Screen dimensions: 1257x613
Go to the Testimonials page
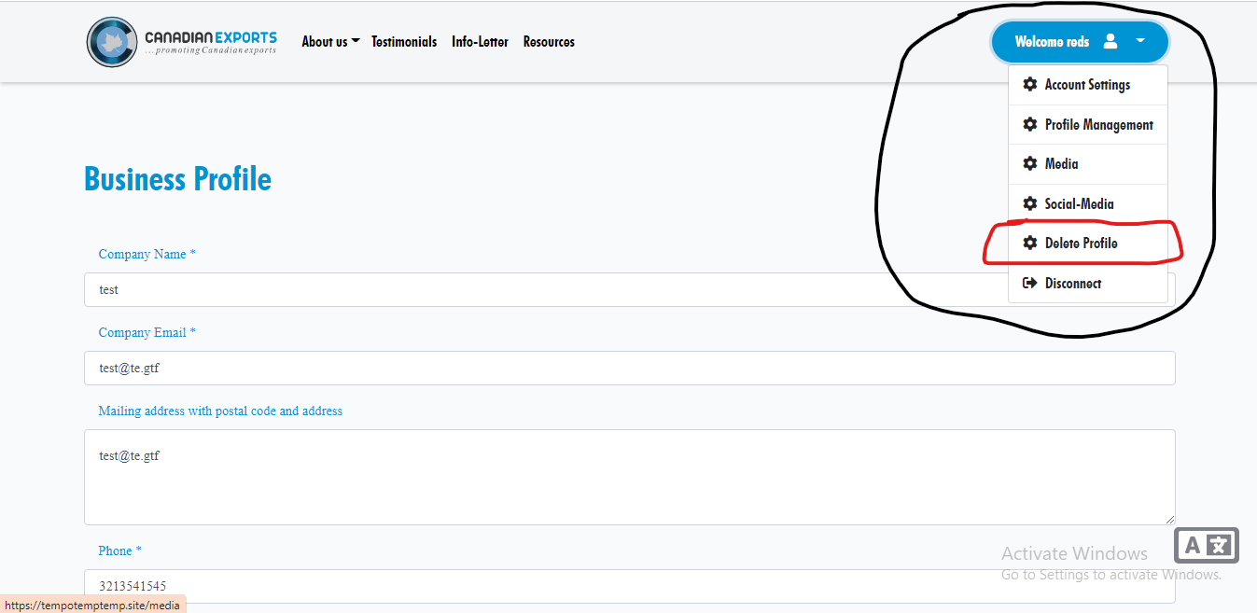[404, 42]
